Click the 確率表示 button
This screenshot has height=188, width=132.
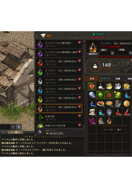pos(93,54)
